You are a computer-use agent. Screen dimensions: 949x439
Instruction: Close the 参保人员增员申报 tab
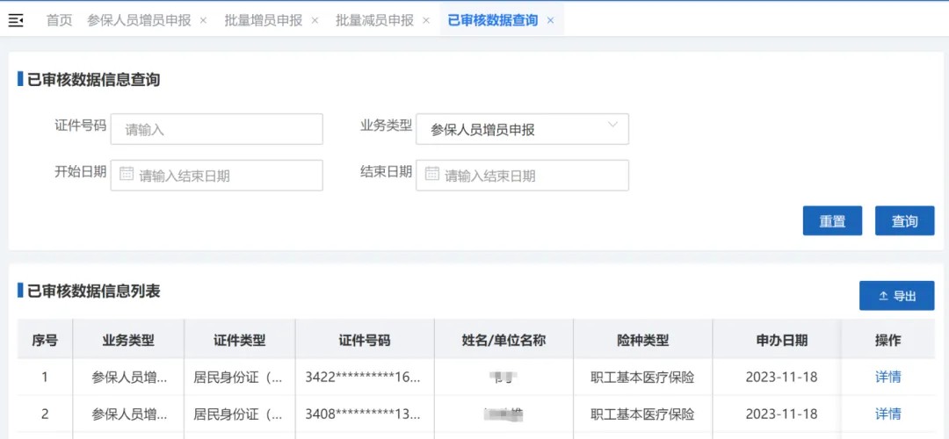[204, 20]
